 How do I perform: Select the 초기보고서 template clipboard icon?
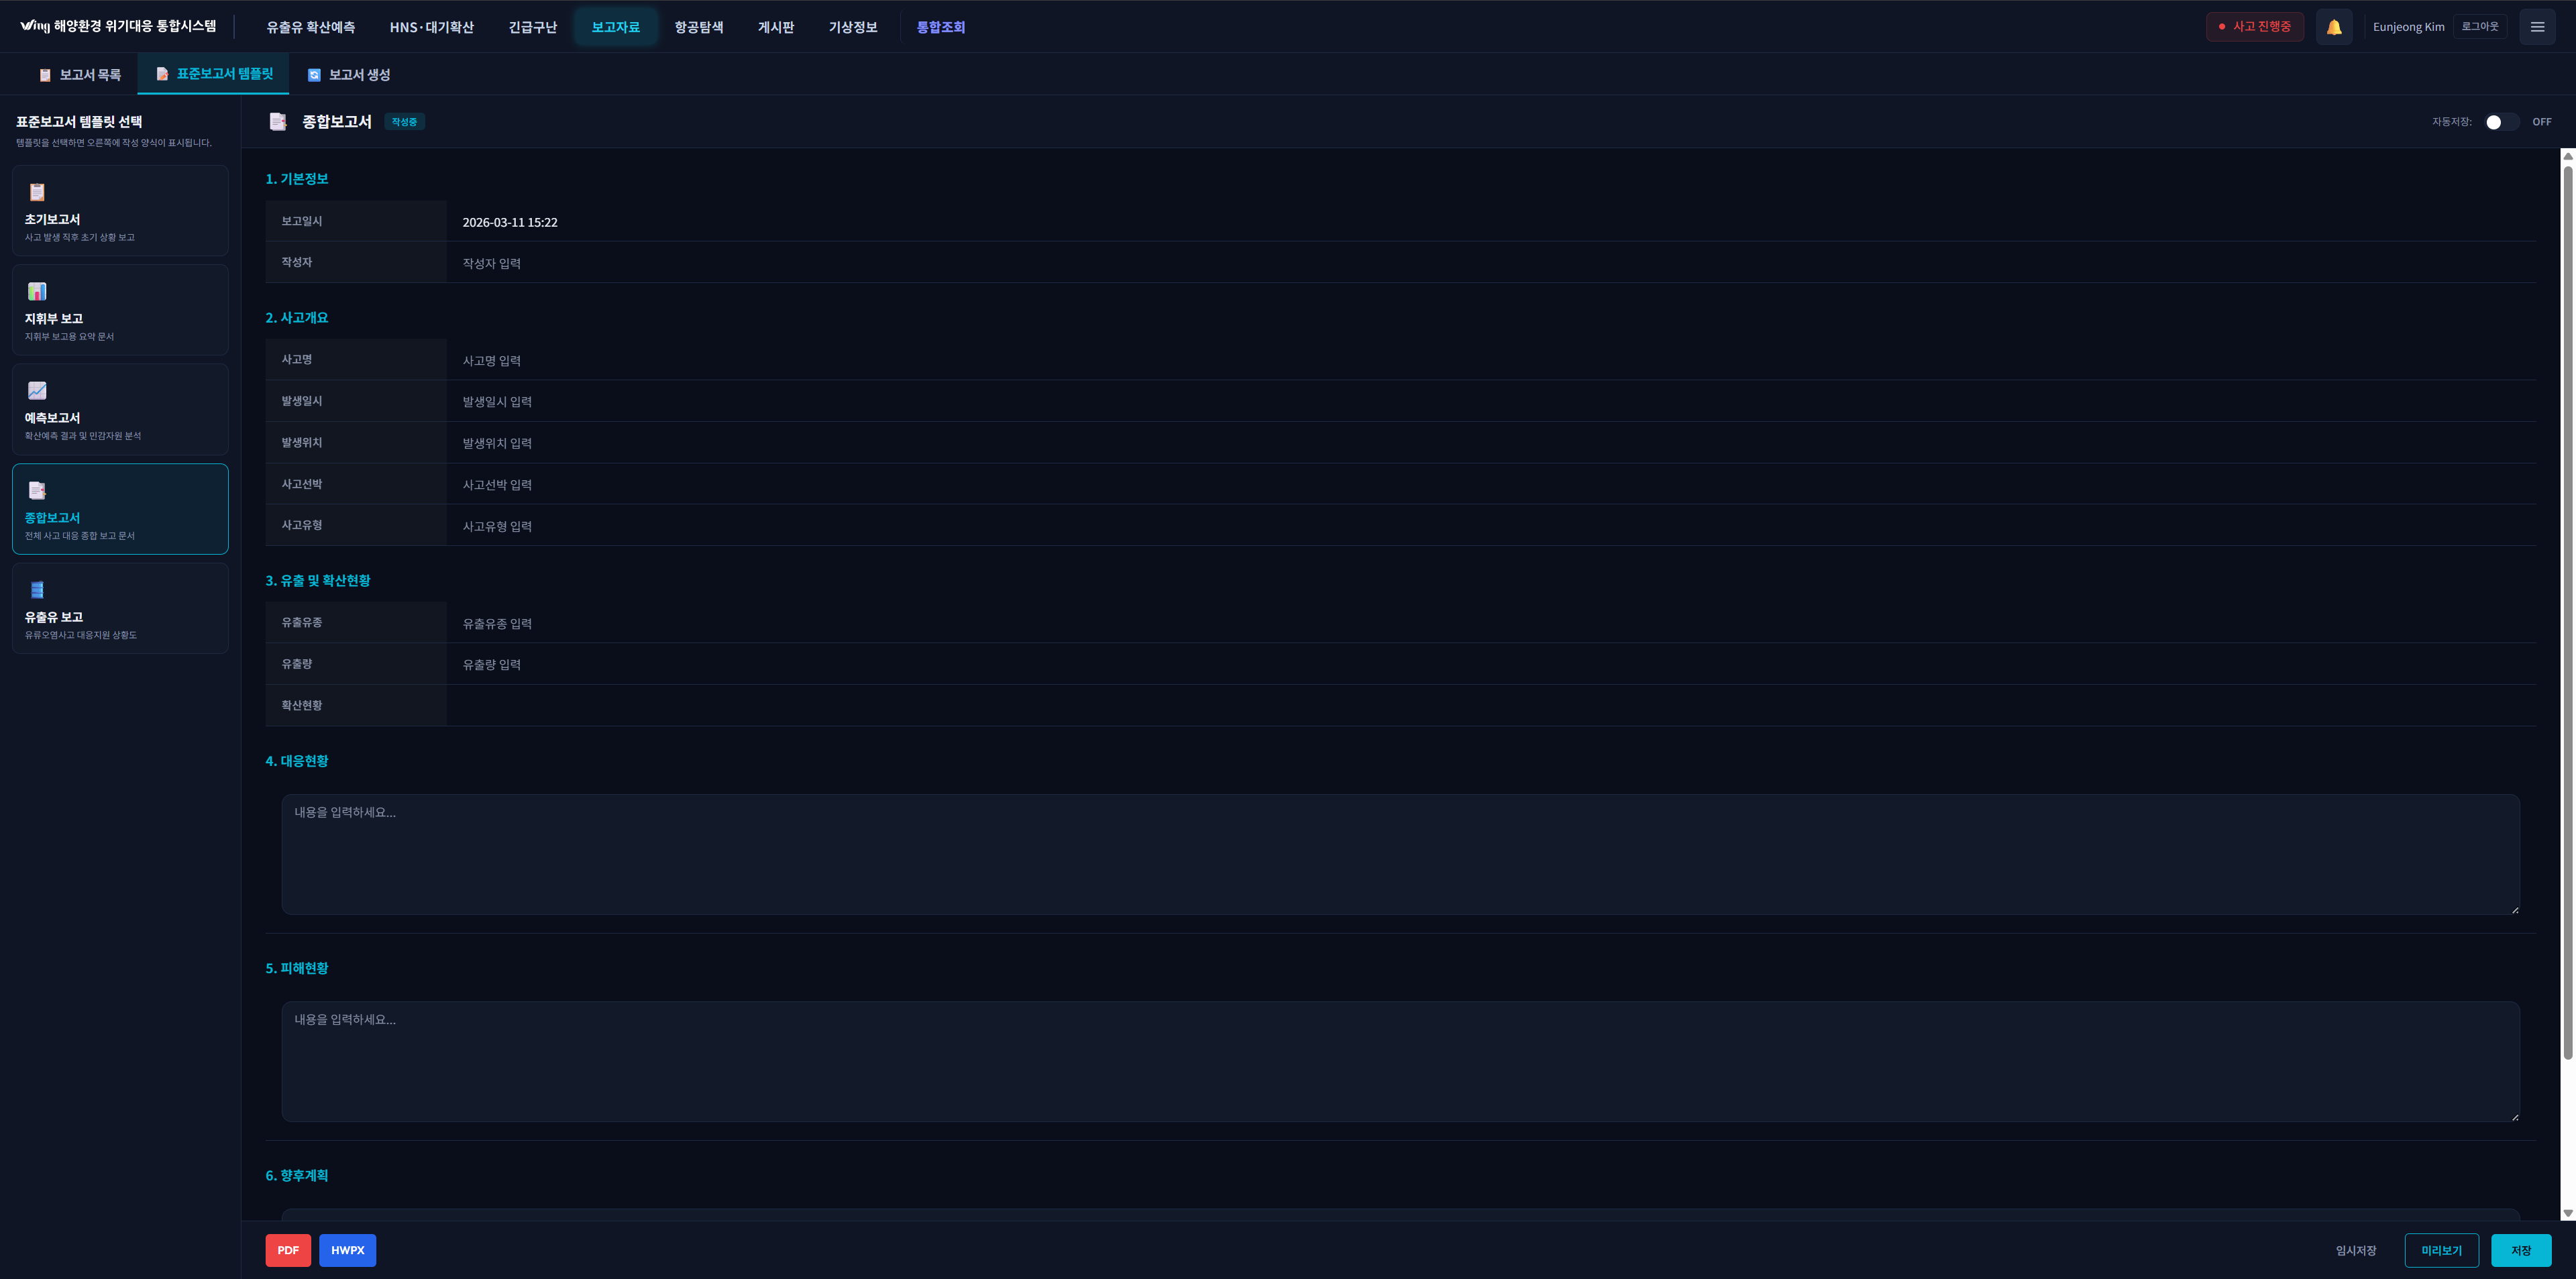[37, 192]
